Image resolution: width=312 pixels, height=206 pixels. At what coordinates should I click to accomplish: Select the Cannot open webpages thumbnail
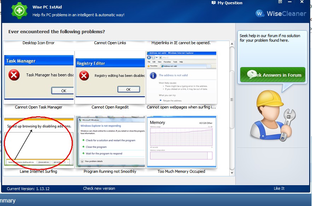(182, 77)
